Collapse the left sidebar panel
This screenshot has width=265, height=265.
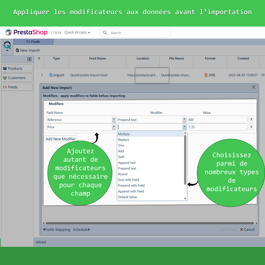point(29,59)
